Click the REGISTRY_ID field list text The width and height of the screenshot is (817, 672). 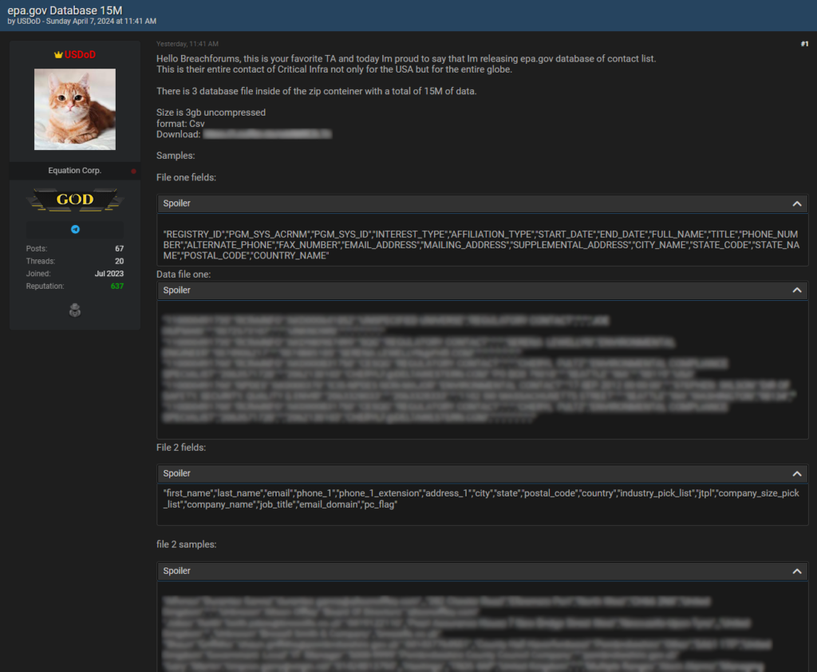click(x=481, y=245)
